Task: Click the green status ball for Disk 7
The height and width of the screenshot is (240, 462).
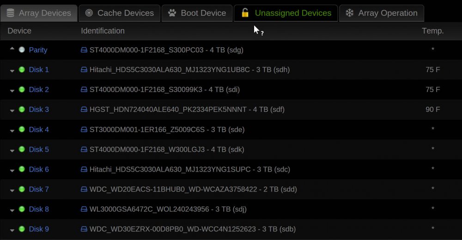Action: [22, 189]
